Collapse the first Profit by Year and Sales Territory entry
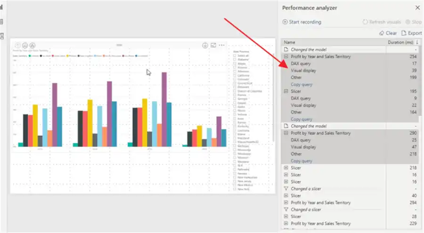 pos(286,56)
